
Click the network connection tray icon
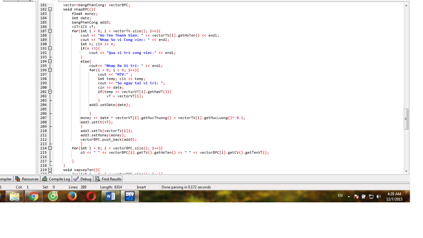click(371, 196)
